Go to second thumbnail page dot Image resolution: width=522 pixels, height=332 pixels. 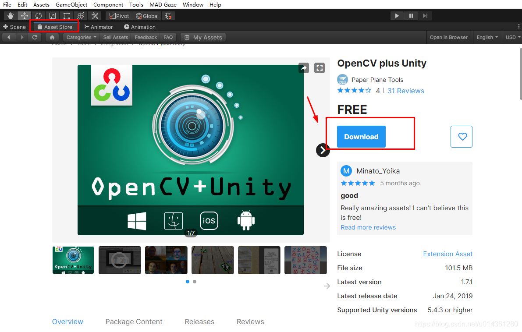[195, 282]
